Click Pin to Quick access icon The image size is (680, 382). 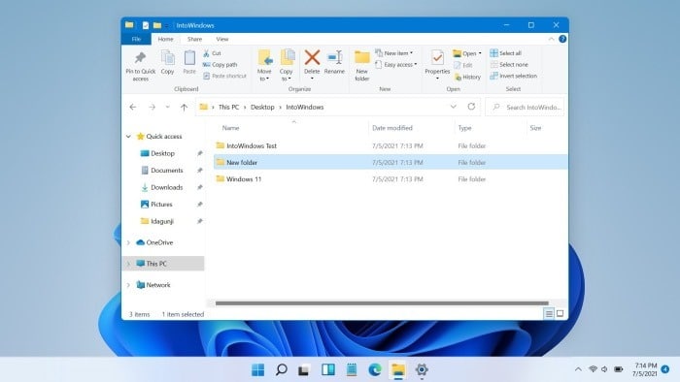pos(140,58)
